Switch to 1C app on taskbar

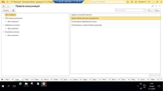44,84
